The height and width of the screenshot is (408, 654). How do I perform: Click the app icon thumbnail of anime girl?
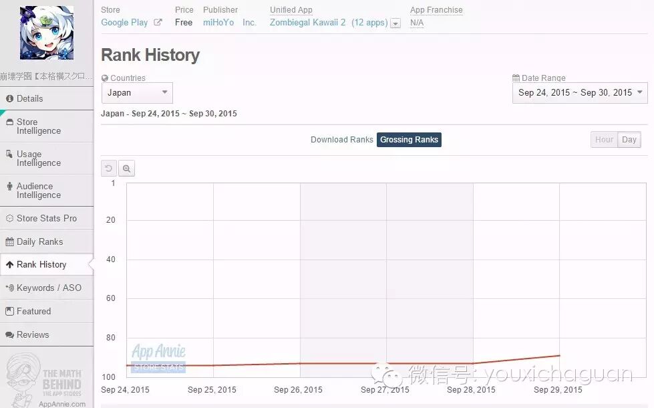[47, 33]
